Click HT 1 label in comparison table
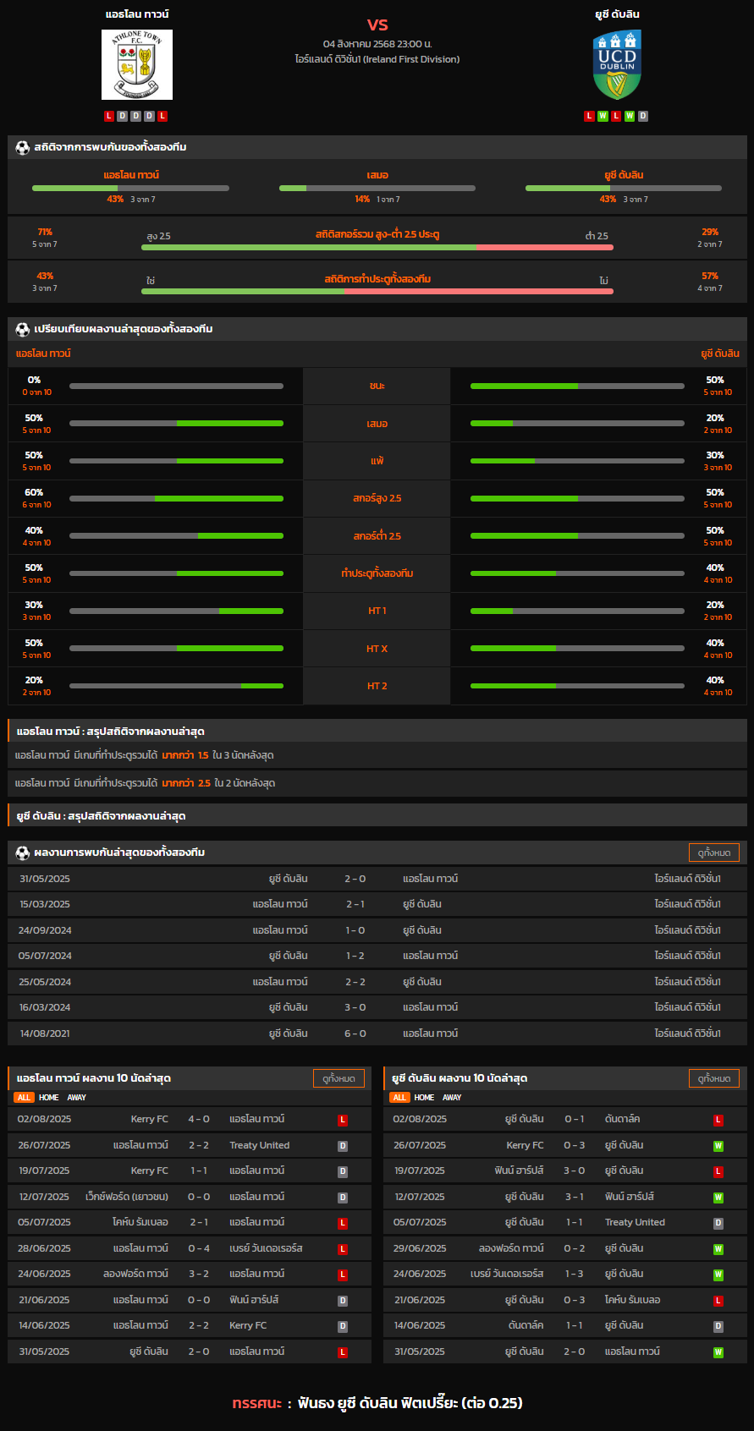Screen dimensions: 754x1431 point(377,611)
